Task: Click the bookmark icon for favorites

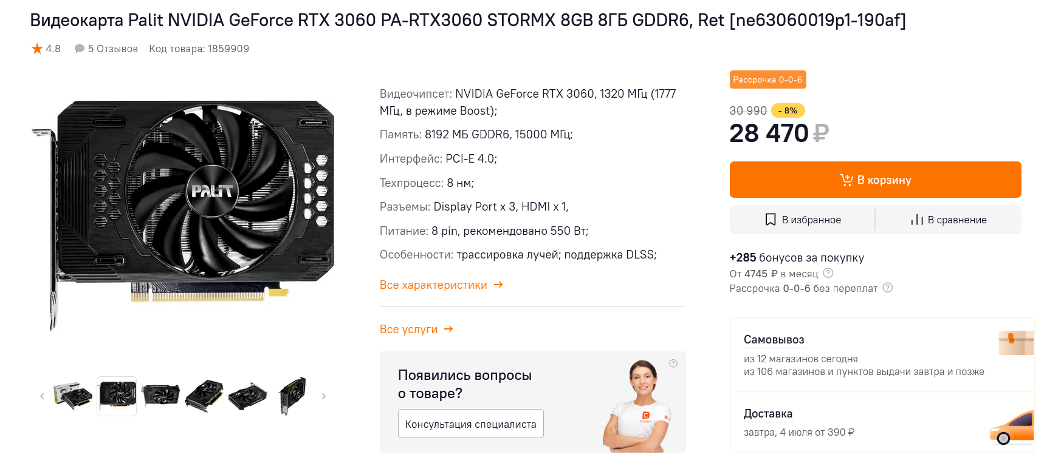Action: click(770, 220)
